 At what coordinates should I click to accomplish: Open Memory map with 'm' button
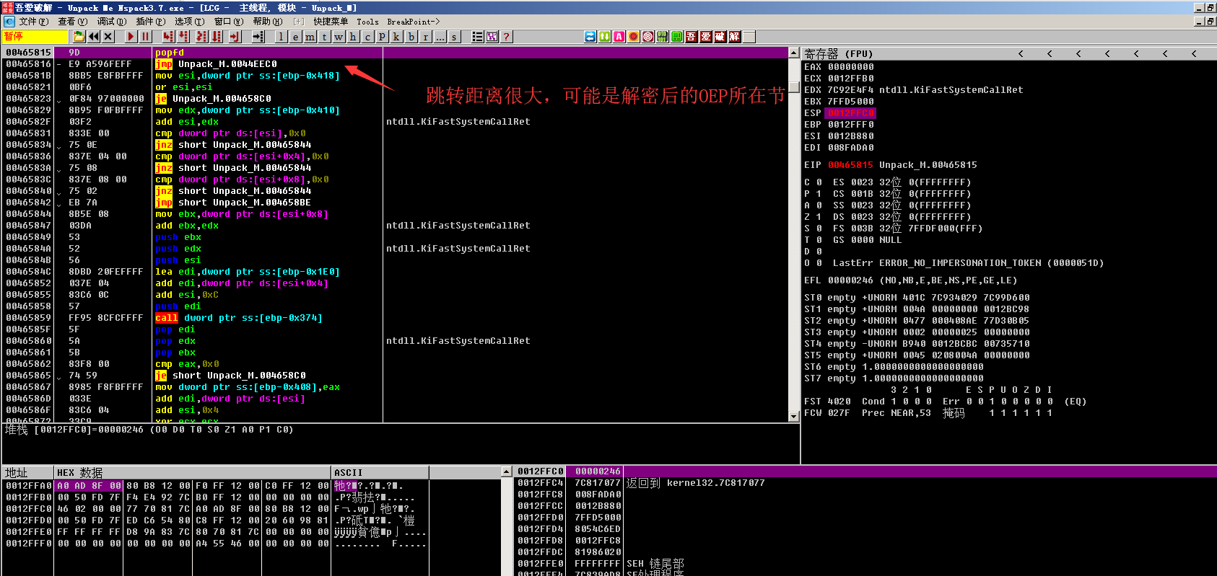pos(310,36)
